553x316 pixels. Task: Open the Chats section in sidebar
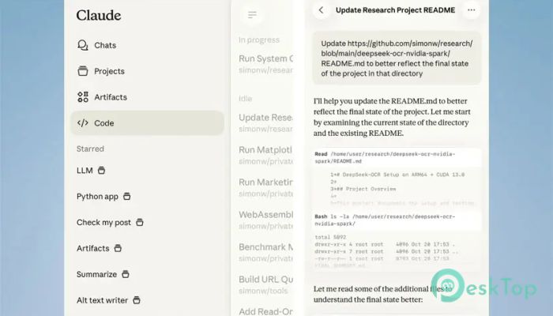coord(147,45)
